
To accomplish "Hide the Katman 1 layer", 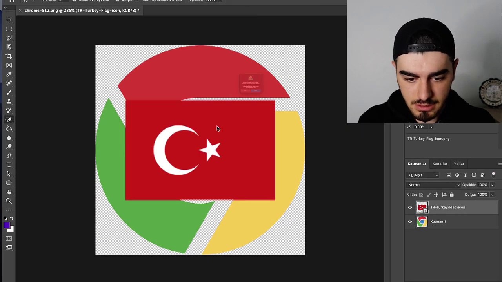I will (410, 222).
